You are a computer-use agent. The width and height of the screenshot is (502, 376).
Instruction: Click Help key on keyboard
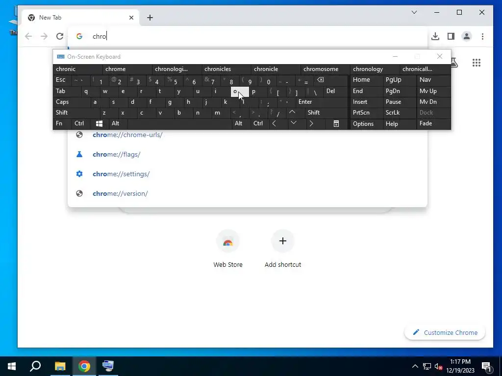[x=399, y=124]
